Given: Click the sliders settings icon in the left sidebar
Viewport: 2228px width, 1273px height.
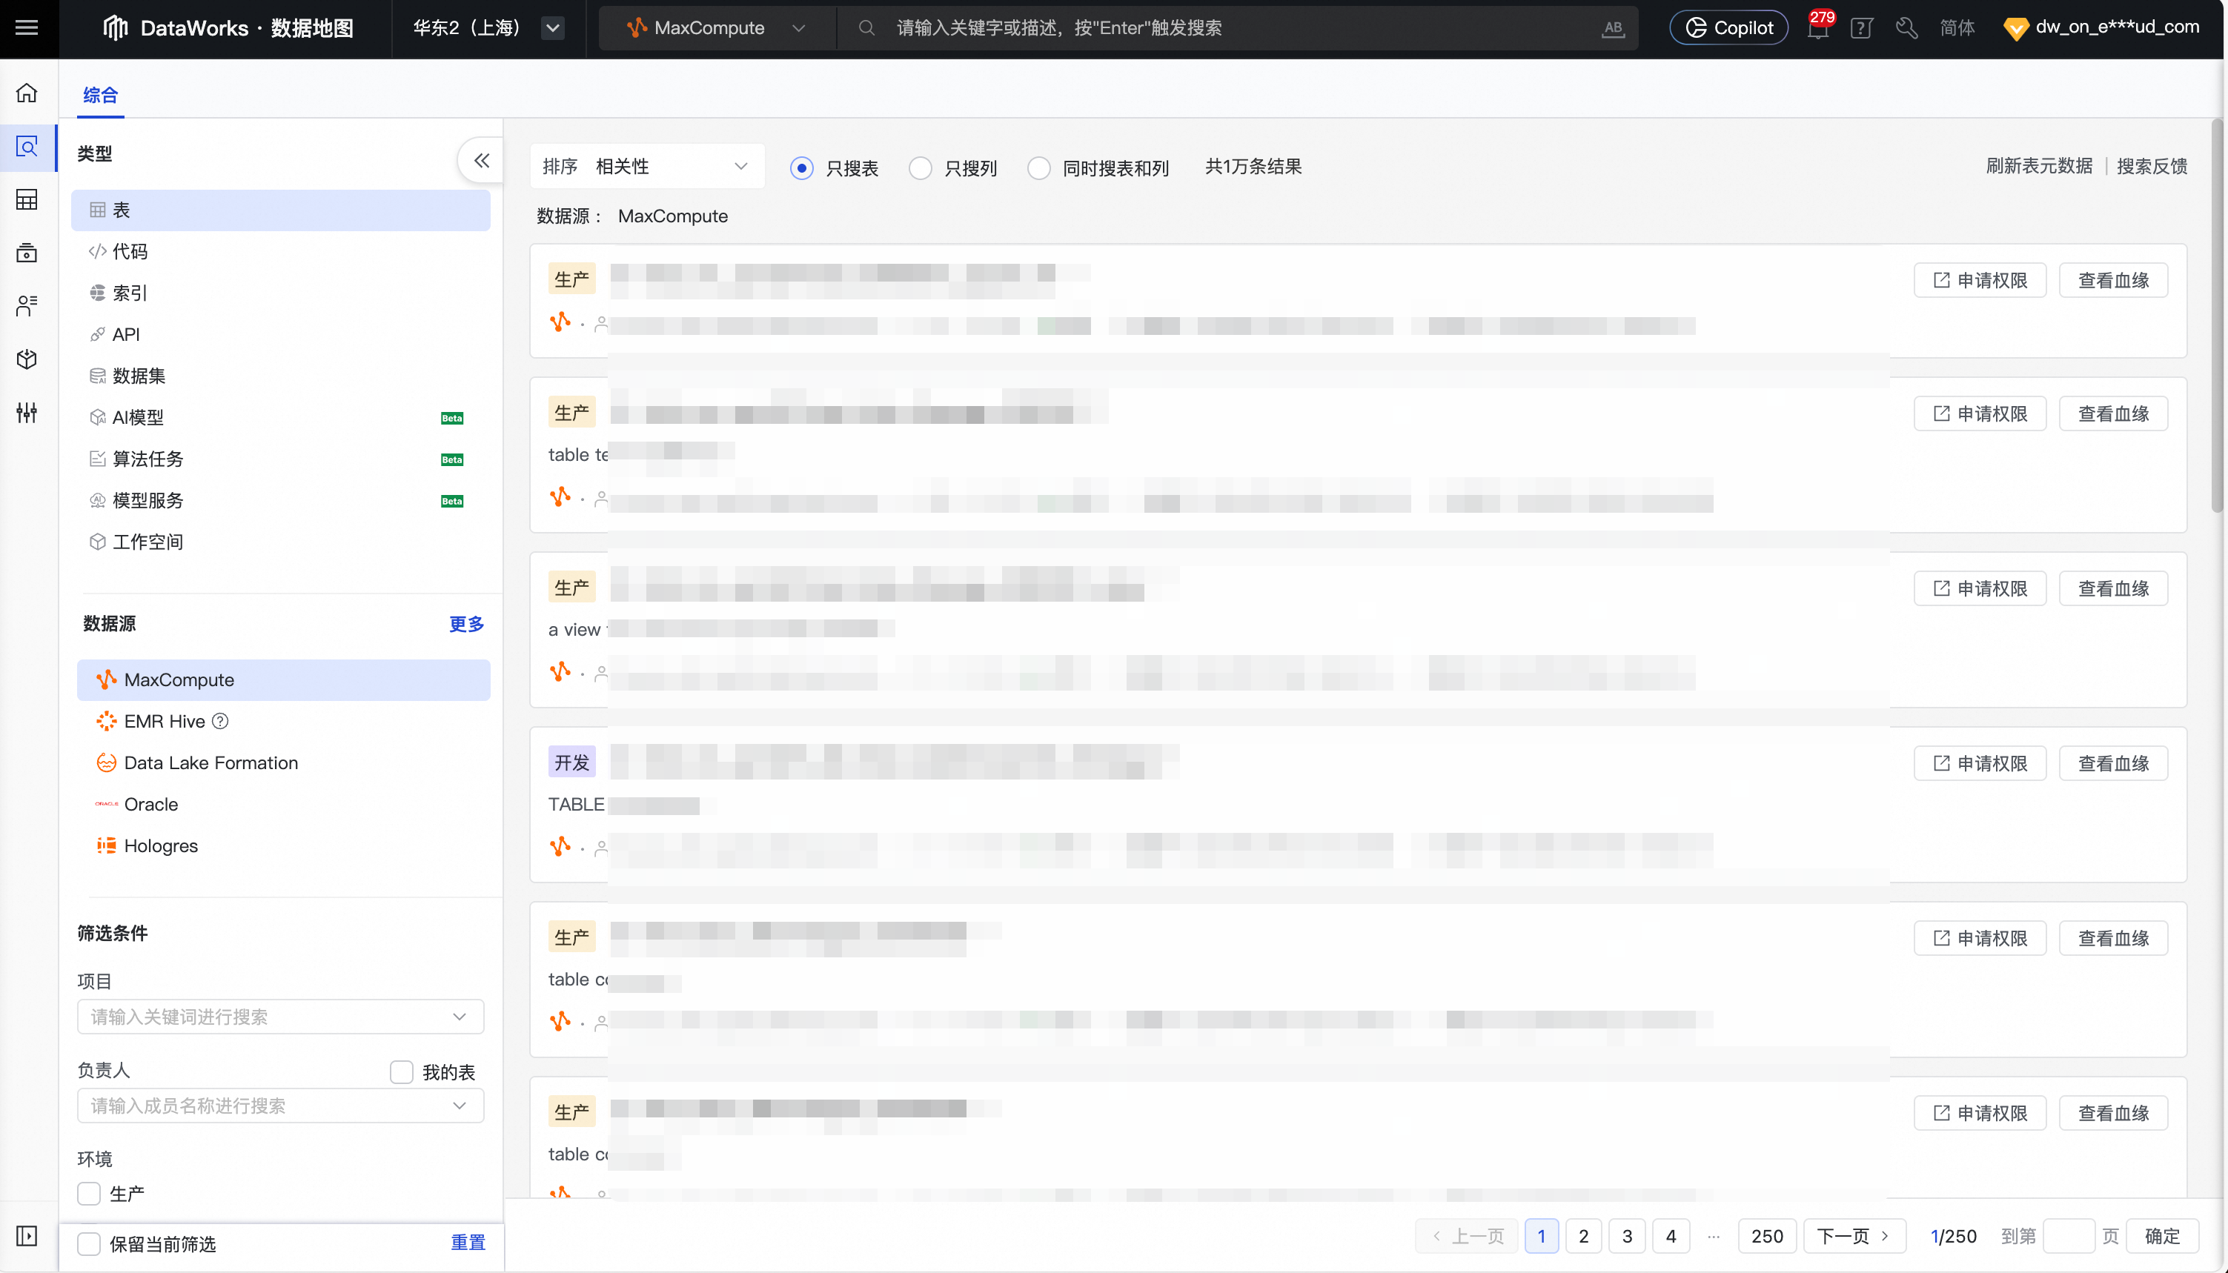Looking at the screenshot, I should (27, 413).
